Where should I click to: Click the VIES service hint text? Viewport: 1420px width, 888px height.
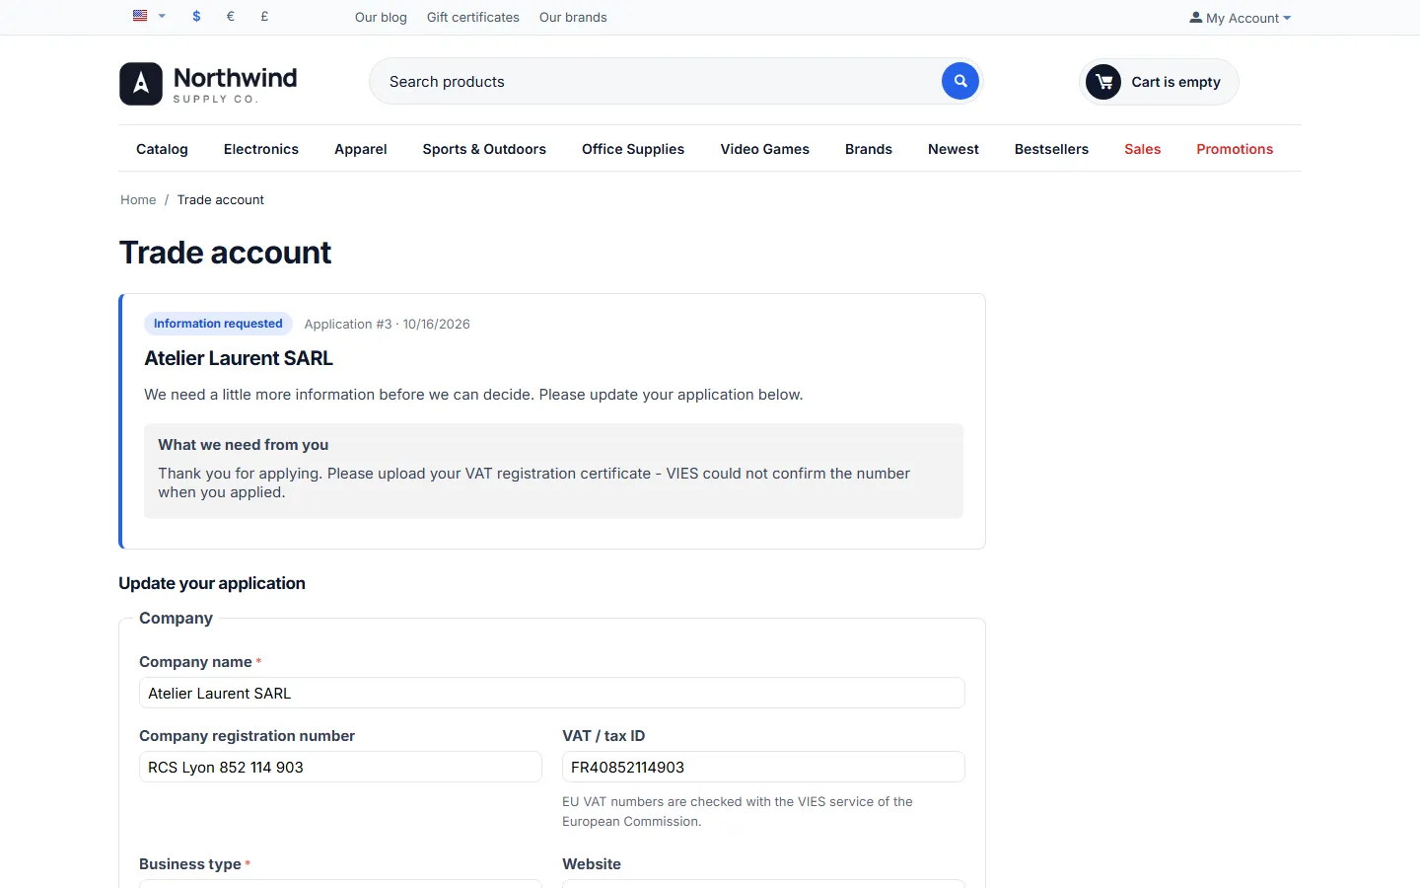[x=738, y=811]
